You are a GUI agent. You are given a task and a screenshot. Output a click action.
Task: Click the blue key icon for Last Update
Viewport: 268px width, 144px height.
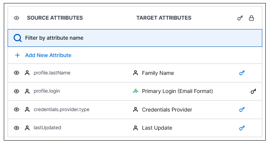point(242,128)
